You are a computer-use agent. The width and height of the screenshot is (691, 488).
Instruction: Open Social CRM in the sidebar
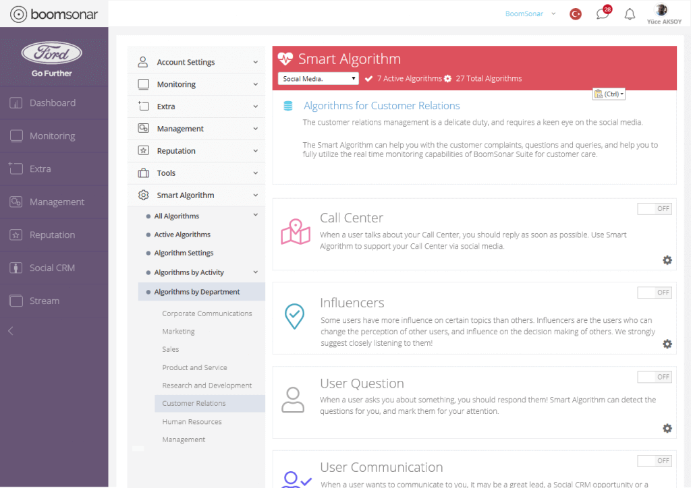pos(54,268)
